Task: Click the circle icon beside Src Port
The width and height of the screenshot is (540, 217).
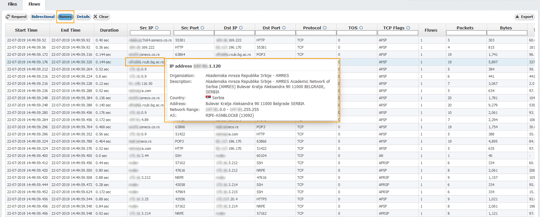Action: pyautogui.click(x=202, y=28)
